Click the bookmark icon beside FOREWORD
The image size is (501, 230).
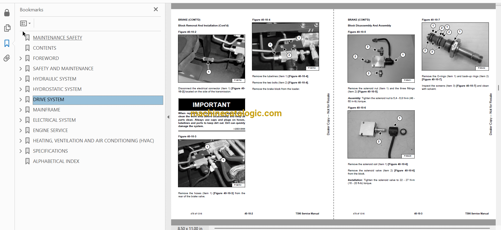pos(27,58)
